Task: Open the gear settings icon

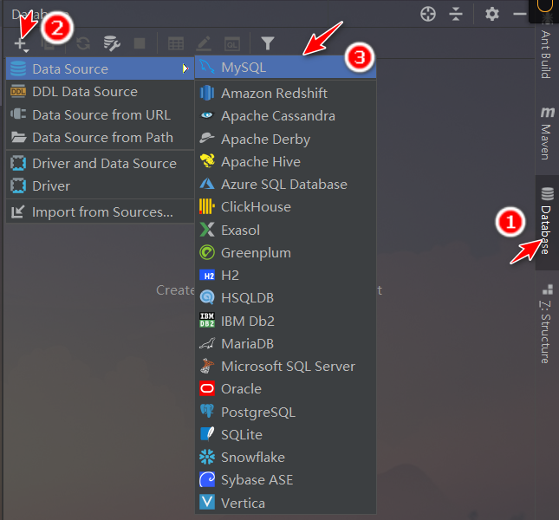Action: pos(492,14)
